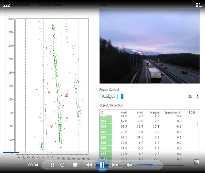Screen dimensions: 205x173
Task: Click the highway camera video preview
Action: click(149, 46)
